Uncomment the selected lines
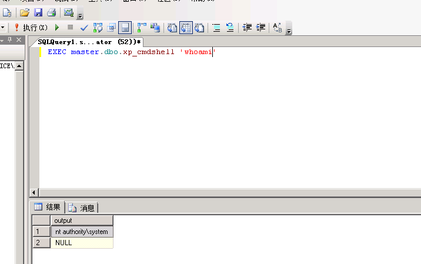 230,28
